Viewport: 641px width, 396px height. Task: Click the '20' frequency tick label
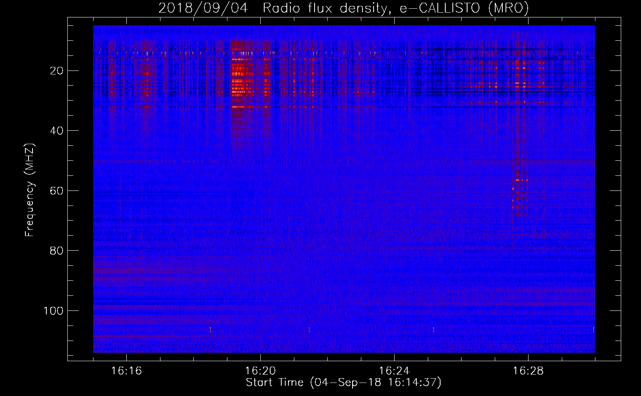click(57, 71)
